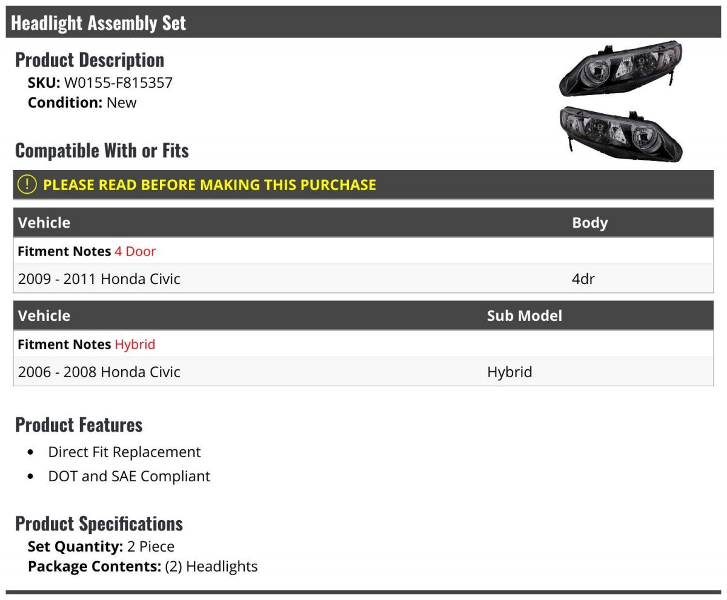Viewport: 727px width, 600px height.
Task: Click the Hybrid sub model cell
Action: pos(510,372)
